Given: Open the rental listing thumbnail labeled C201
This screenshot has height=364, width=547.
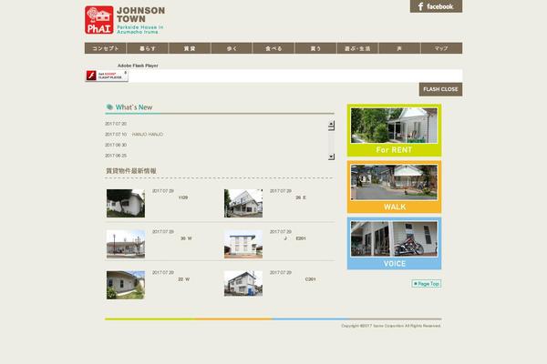Looking at the screenshot, I should pos(243,284).
